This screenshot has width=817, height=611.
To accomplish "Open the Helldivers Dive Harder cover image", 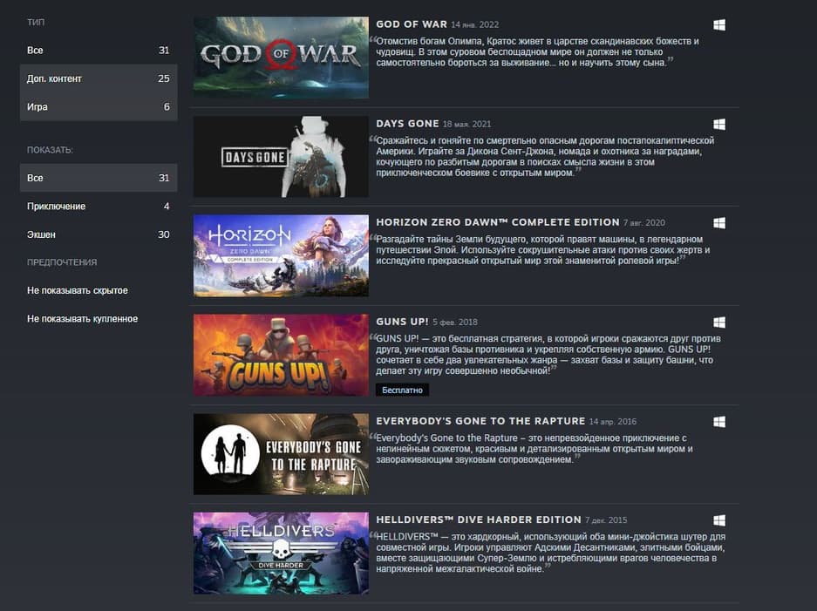I will pyautogui.click(x=281, y=553).
